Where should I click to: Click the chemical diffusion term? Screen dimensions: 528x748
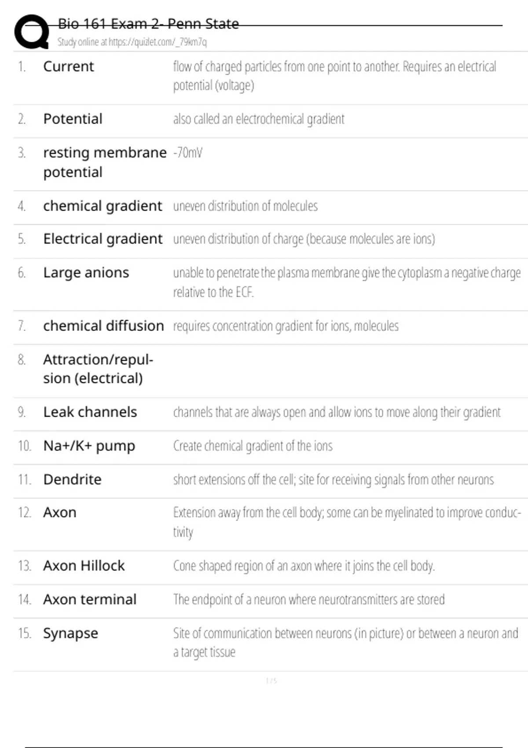click(103, 326)
